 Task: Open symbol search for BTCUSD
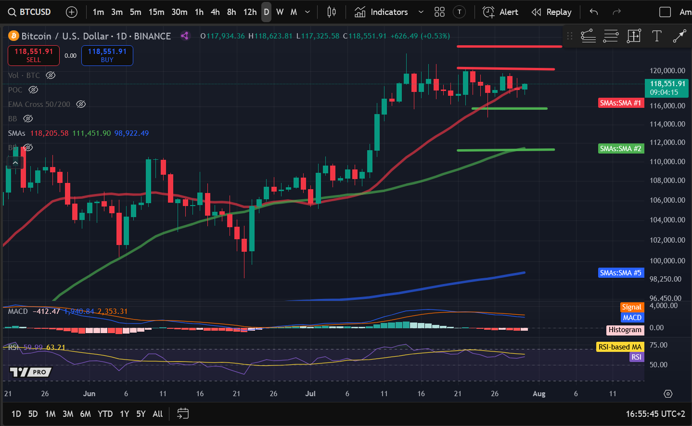[x=30, y=12]
